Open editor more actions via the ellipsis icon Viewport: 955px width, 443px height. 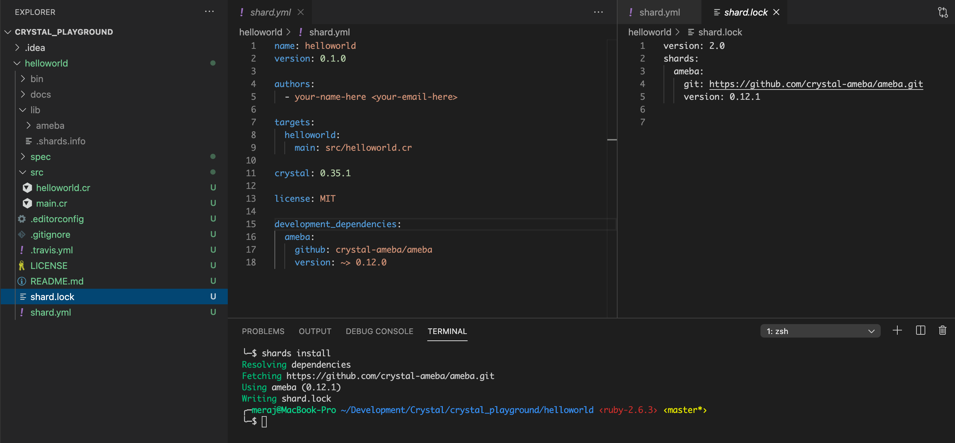598,12
